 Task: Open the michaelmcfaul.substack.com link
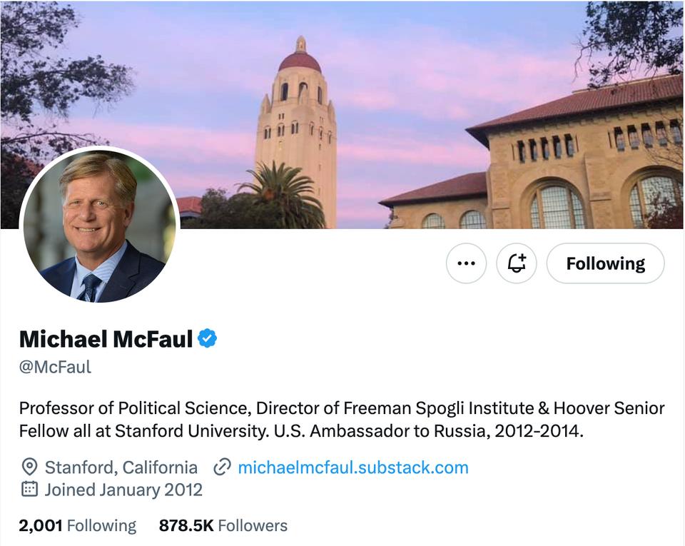[353, 467]
